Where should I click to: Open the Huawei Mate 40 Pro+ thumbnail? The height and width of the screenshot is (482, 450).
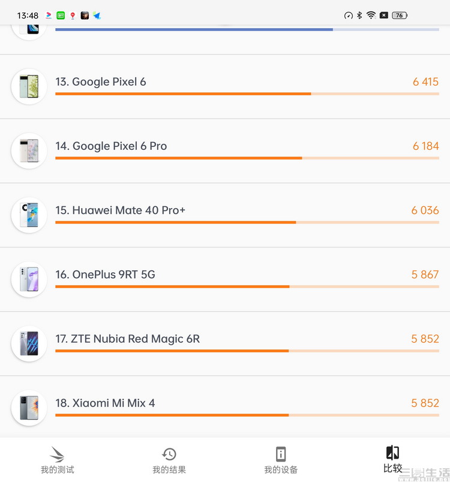click(x=29, y=215)
